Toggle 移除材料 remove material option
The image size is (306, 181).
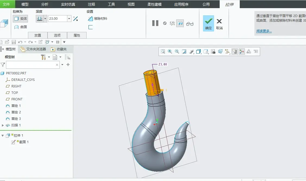point(98,19)
